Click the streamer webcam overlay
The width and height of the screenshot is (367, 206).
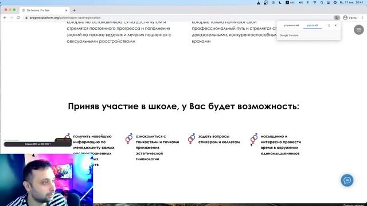click(x=46, y=180)
